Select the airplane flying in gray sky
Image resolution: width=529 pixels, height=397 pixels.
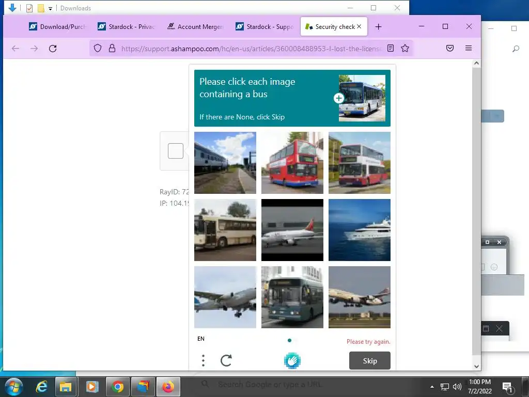(225, 297)
